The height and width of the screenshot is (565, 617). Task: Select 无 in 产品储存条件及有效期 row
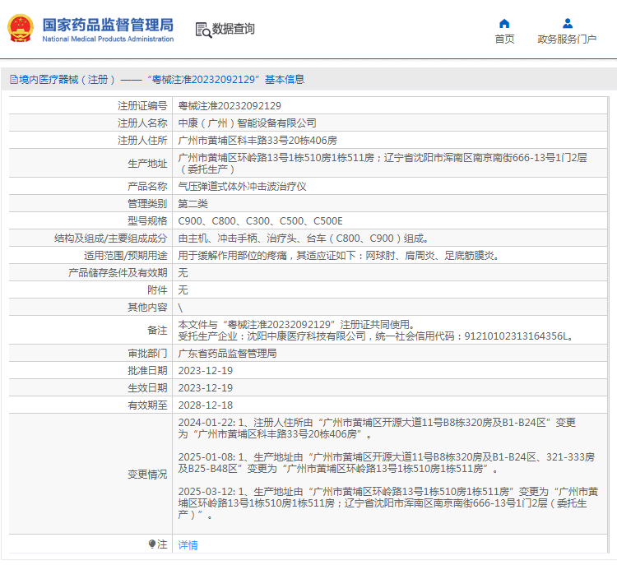point(183,273)
